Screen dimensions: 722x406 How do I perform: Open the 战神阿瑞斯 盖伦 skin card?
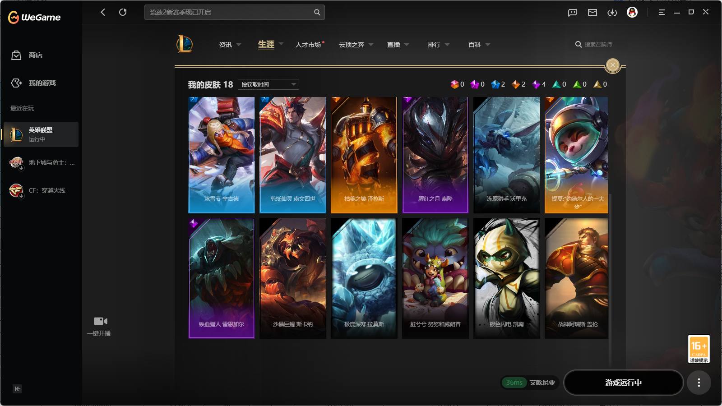tap(576, 278)
